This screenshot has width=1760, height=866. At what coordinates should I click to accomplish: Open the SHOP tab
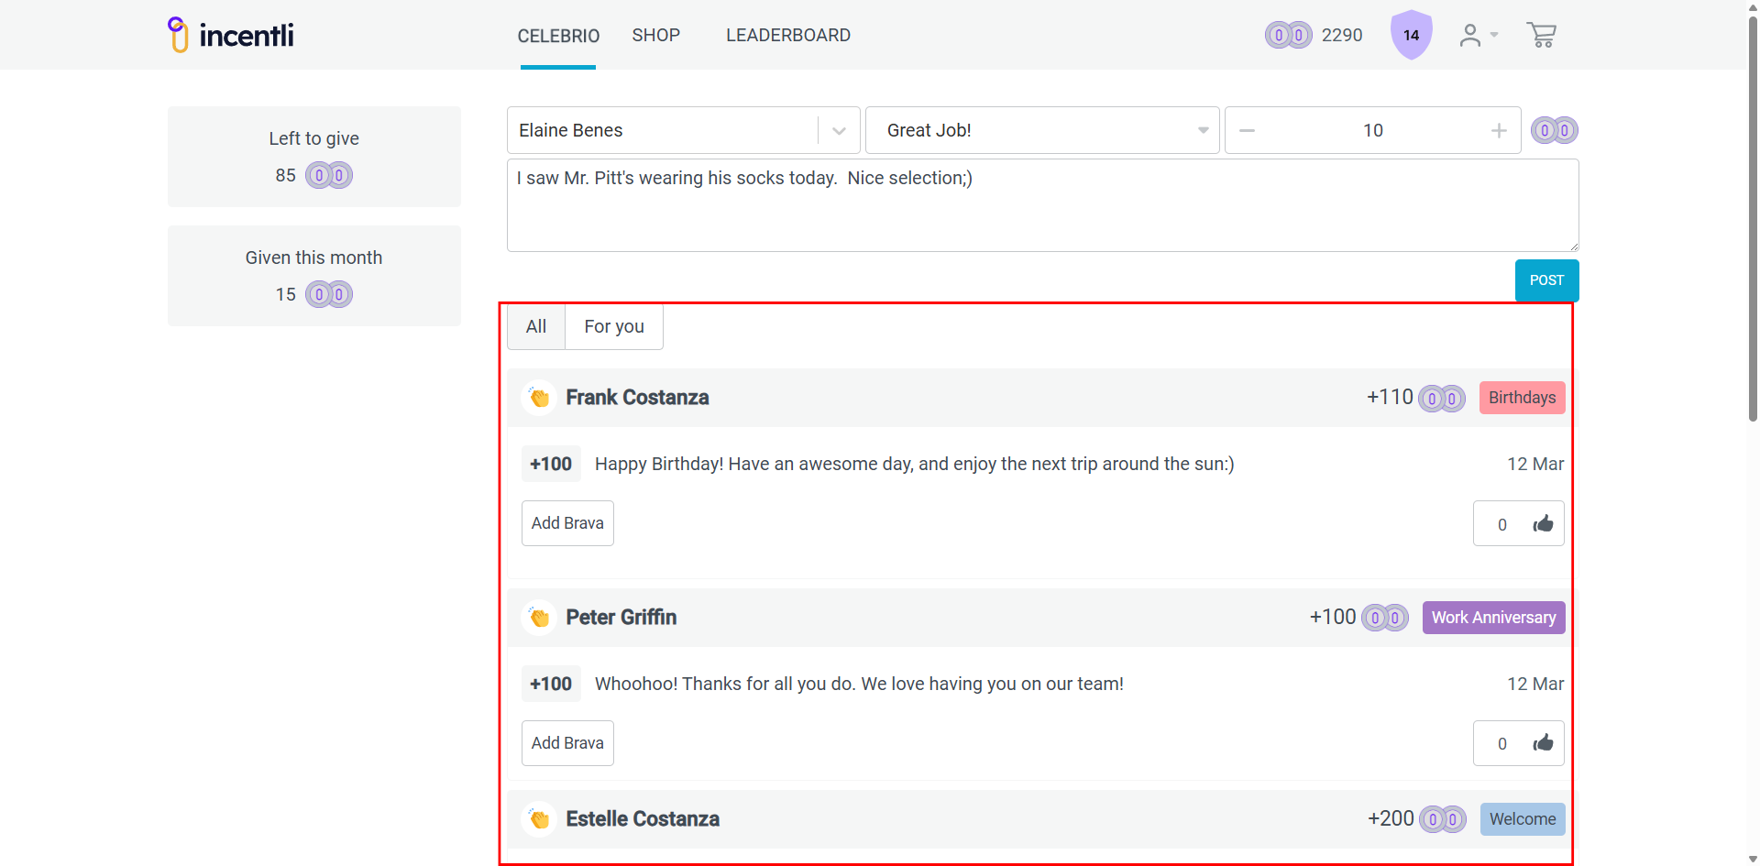pos(656,36)
